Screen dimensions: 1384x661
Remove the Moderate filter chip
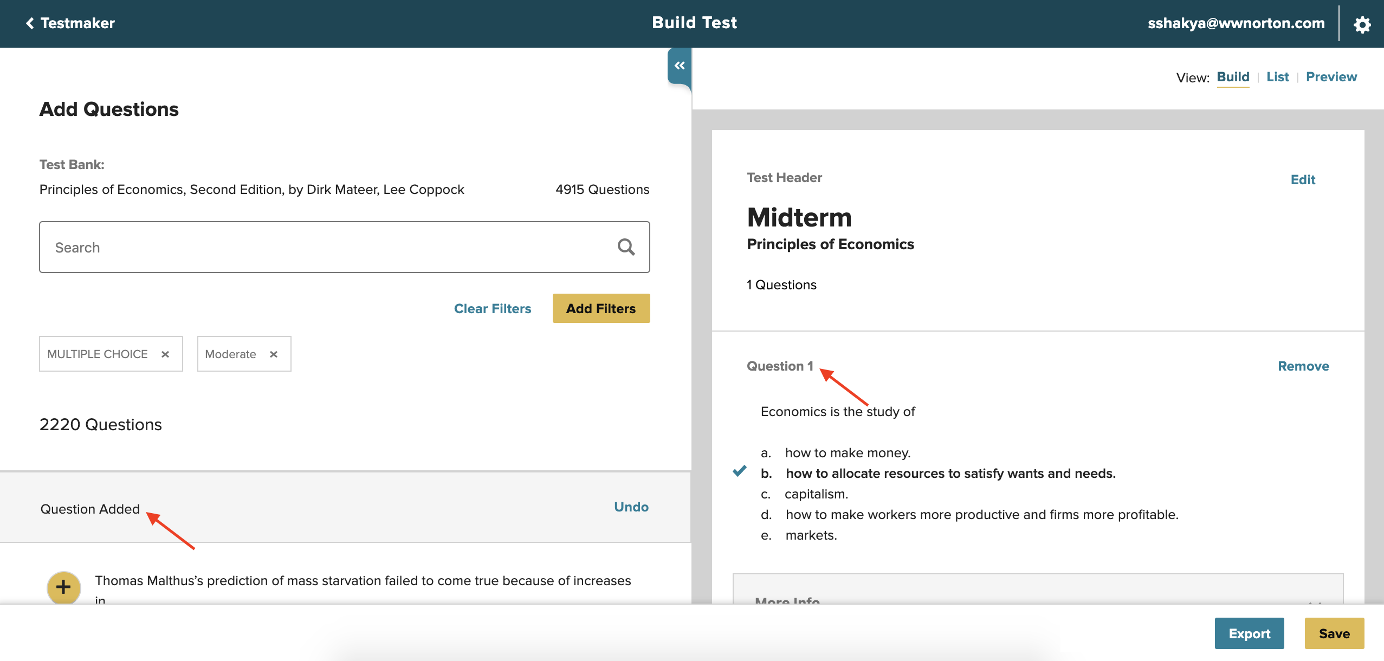tap(274, 354)
